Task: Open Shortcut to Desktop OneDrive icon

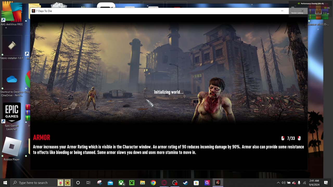Action: click(12, 84)
